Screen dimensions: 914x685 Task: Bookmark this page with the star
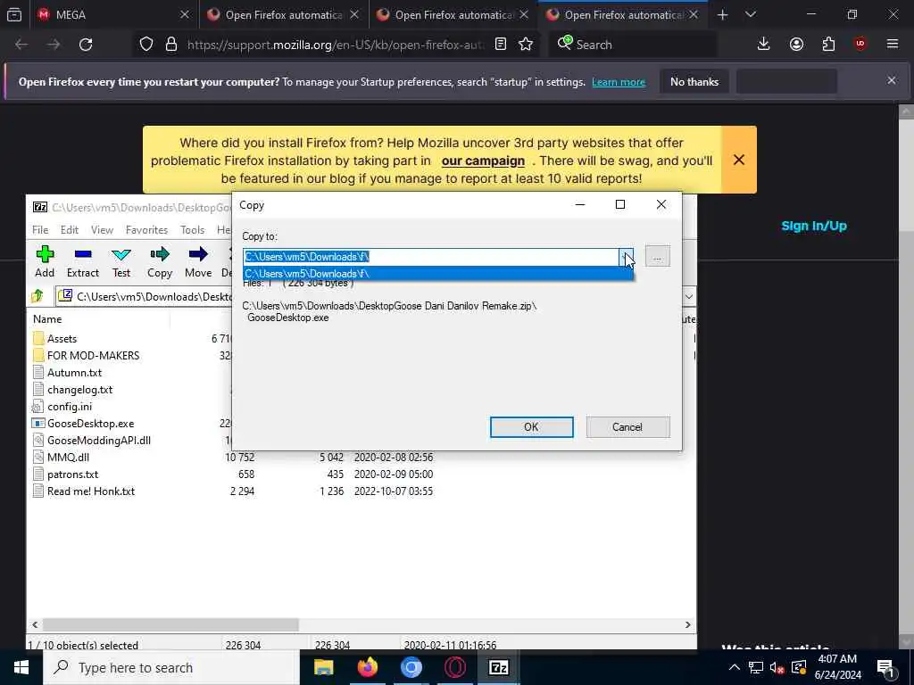[x=526, y=45]
